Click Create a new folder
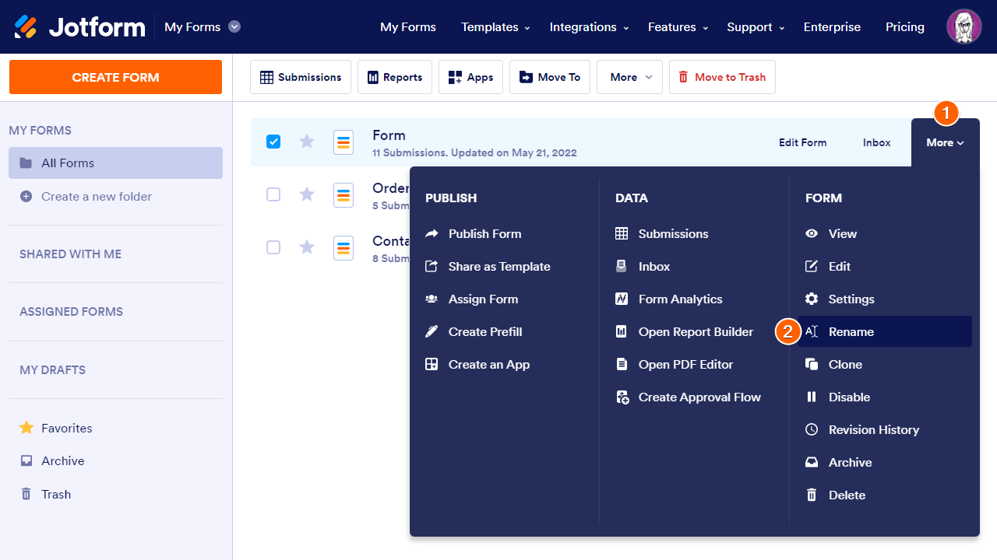 click(x=97, y=197)
